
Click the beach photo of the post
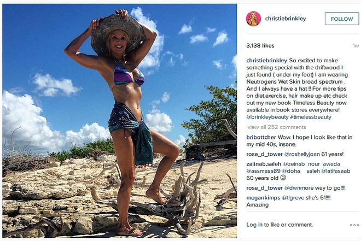(x=119, y=121)
